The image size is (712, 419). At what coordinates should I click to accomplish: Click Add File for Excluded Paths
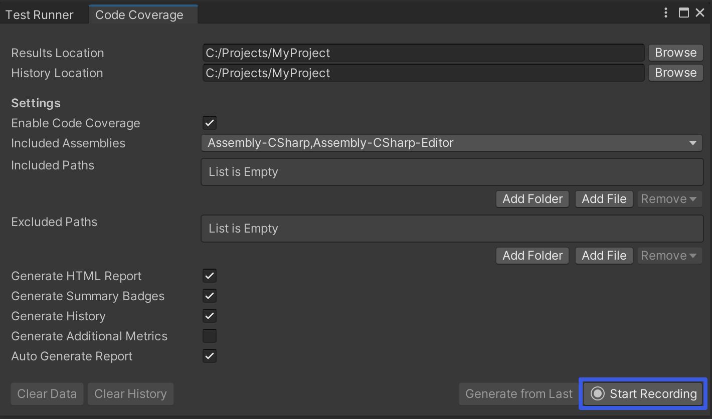[604, 256]
